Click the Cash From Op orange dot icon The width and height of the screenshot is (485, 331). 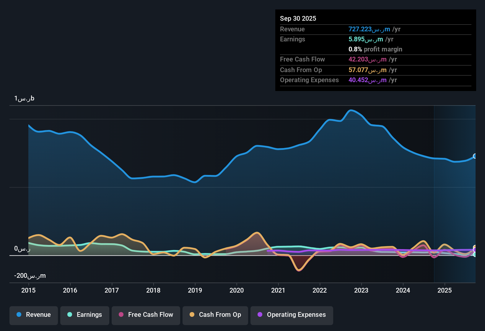pyautogui.click(x=192, y=315)
